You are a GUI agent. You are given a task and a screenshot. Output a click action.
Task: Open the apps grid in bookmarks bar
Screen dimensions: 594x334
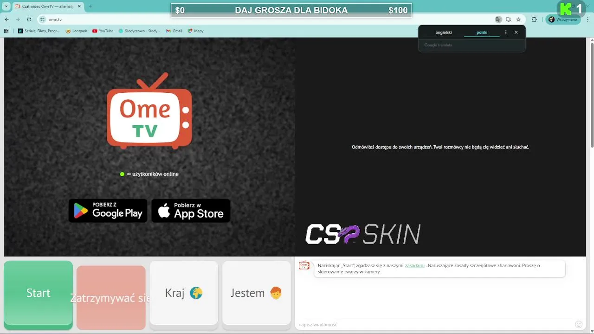(6, 31)
